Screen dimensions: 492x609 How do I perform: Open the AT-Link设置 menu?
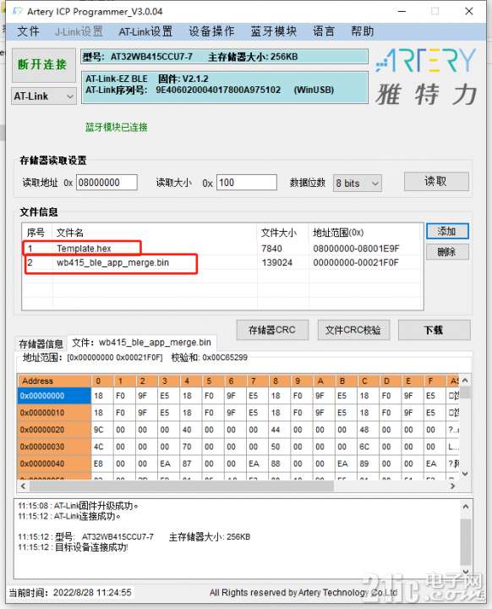[145, 31]
